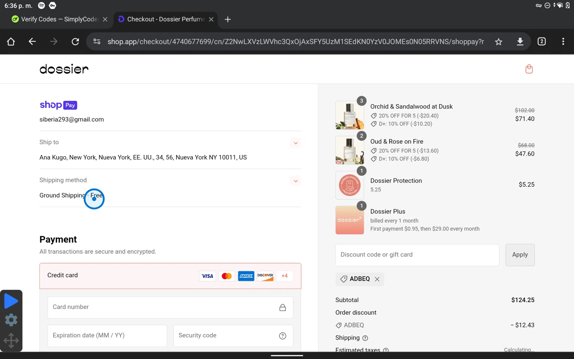
Task: Click lock icon in card number field
Action: (x=282, y=307)
